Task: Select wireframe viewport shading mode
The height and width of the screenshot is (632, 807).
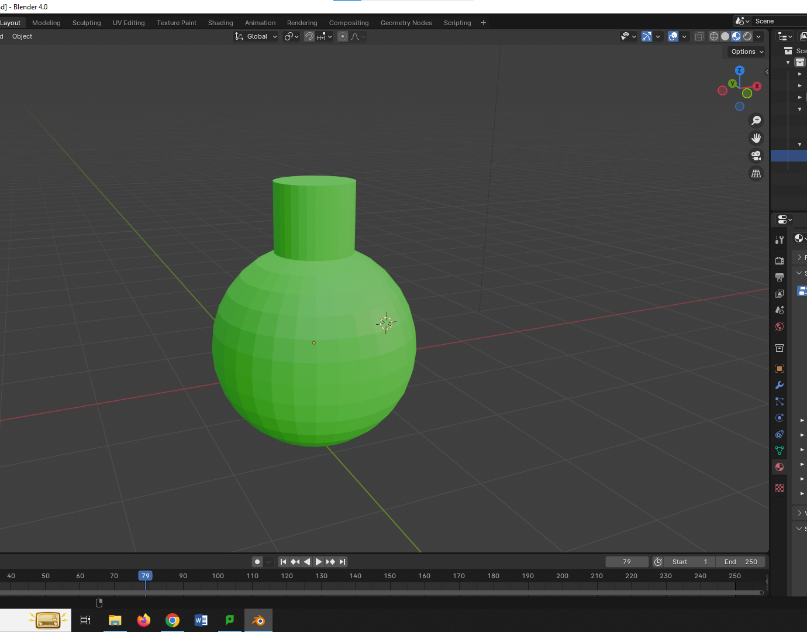Action: 714,36
